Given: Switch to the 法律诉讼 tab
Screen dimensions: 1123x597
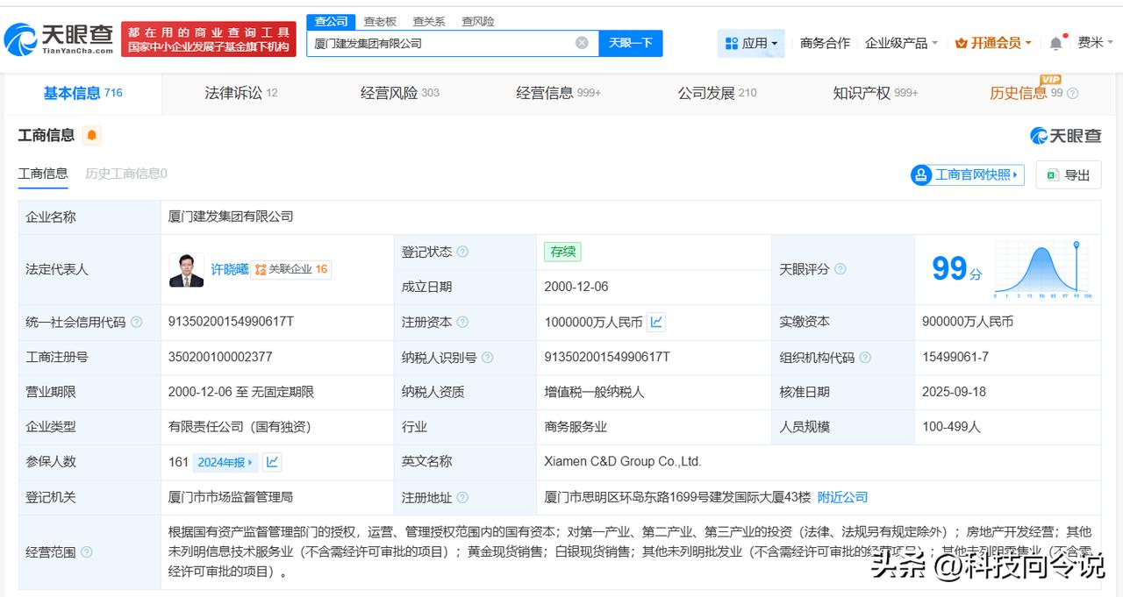Looking at the screenshot, I should (x=240, y=93).
